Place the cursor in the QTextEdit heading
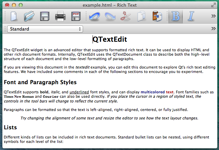This screenshot has width=219, height=150. (109, 40)
